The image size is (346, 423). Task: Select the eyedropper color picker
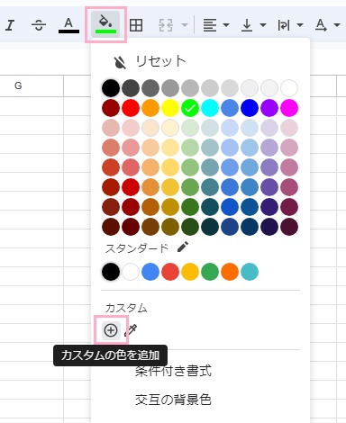[x=131, y=330]
